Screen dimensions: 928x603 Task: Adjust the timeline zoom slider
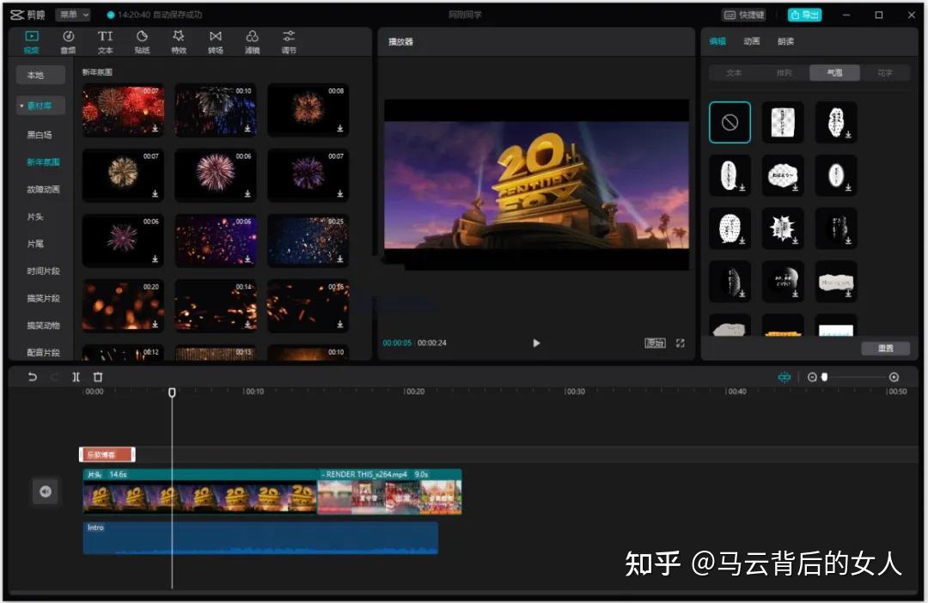pyautogui.click(x=826, y=376)
